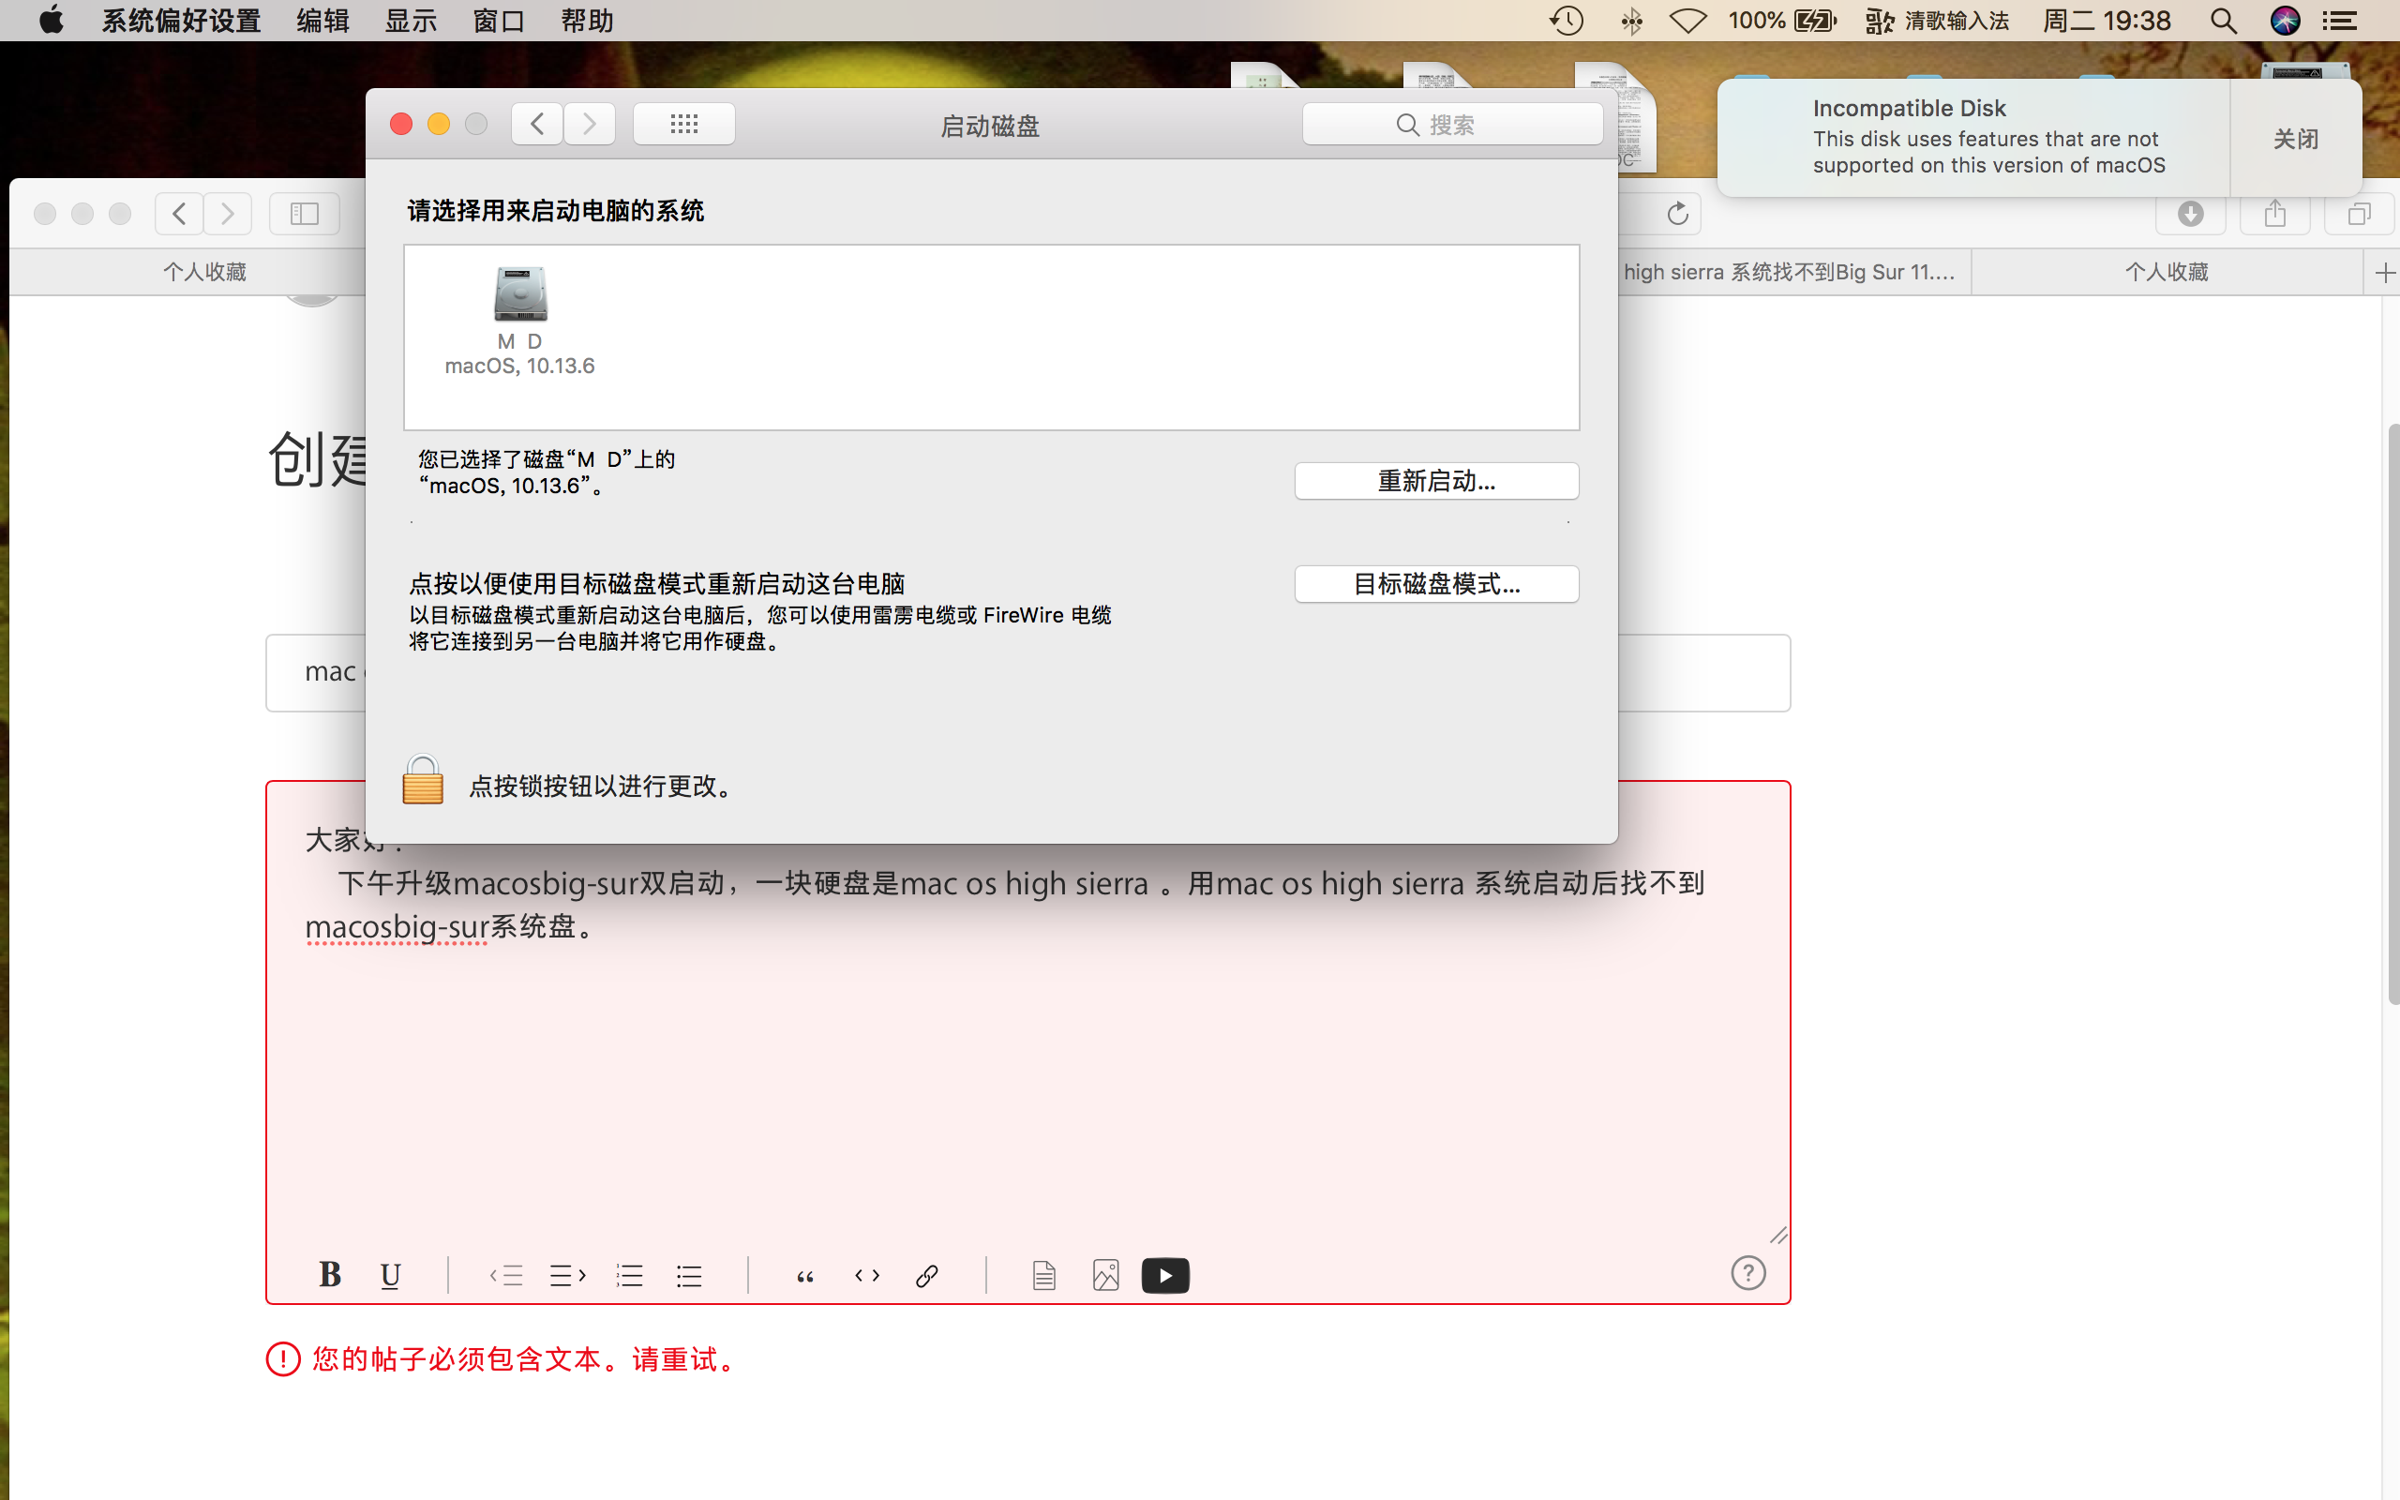Select the M D startup disk icon
The height and width of the screenshot is (1500, 2400).
tap(520, 293)
